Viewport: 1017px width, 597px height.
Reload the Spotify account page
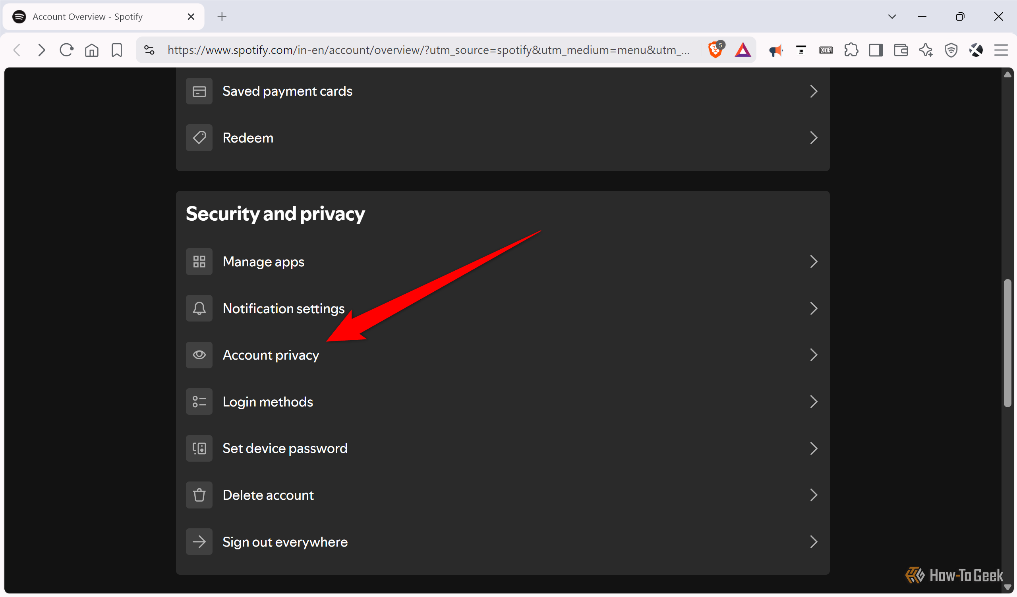66,50
